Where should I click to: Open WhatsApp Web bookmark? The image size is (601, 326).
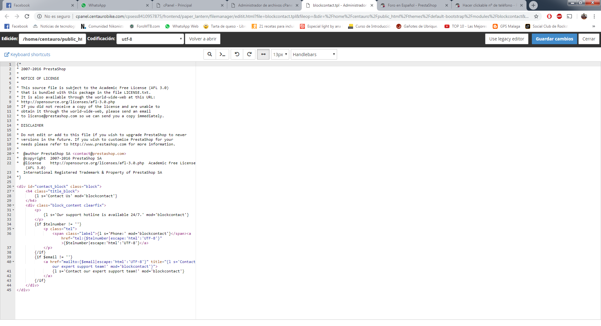[182, 26]
